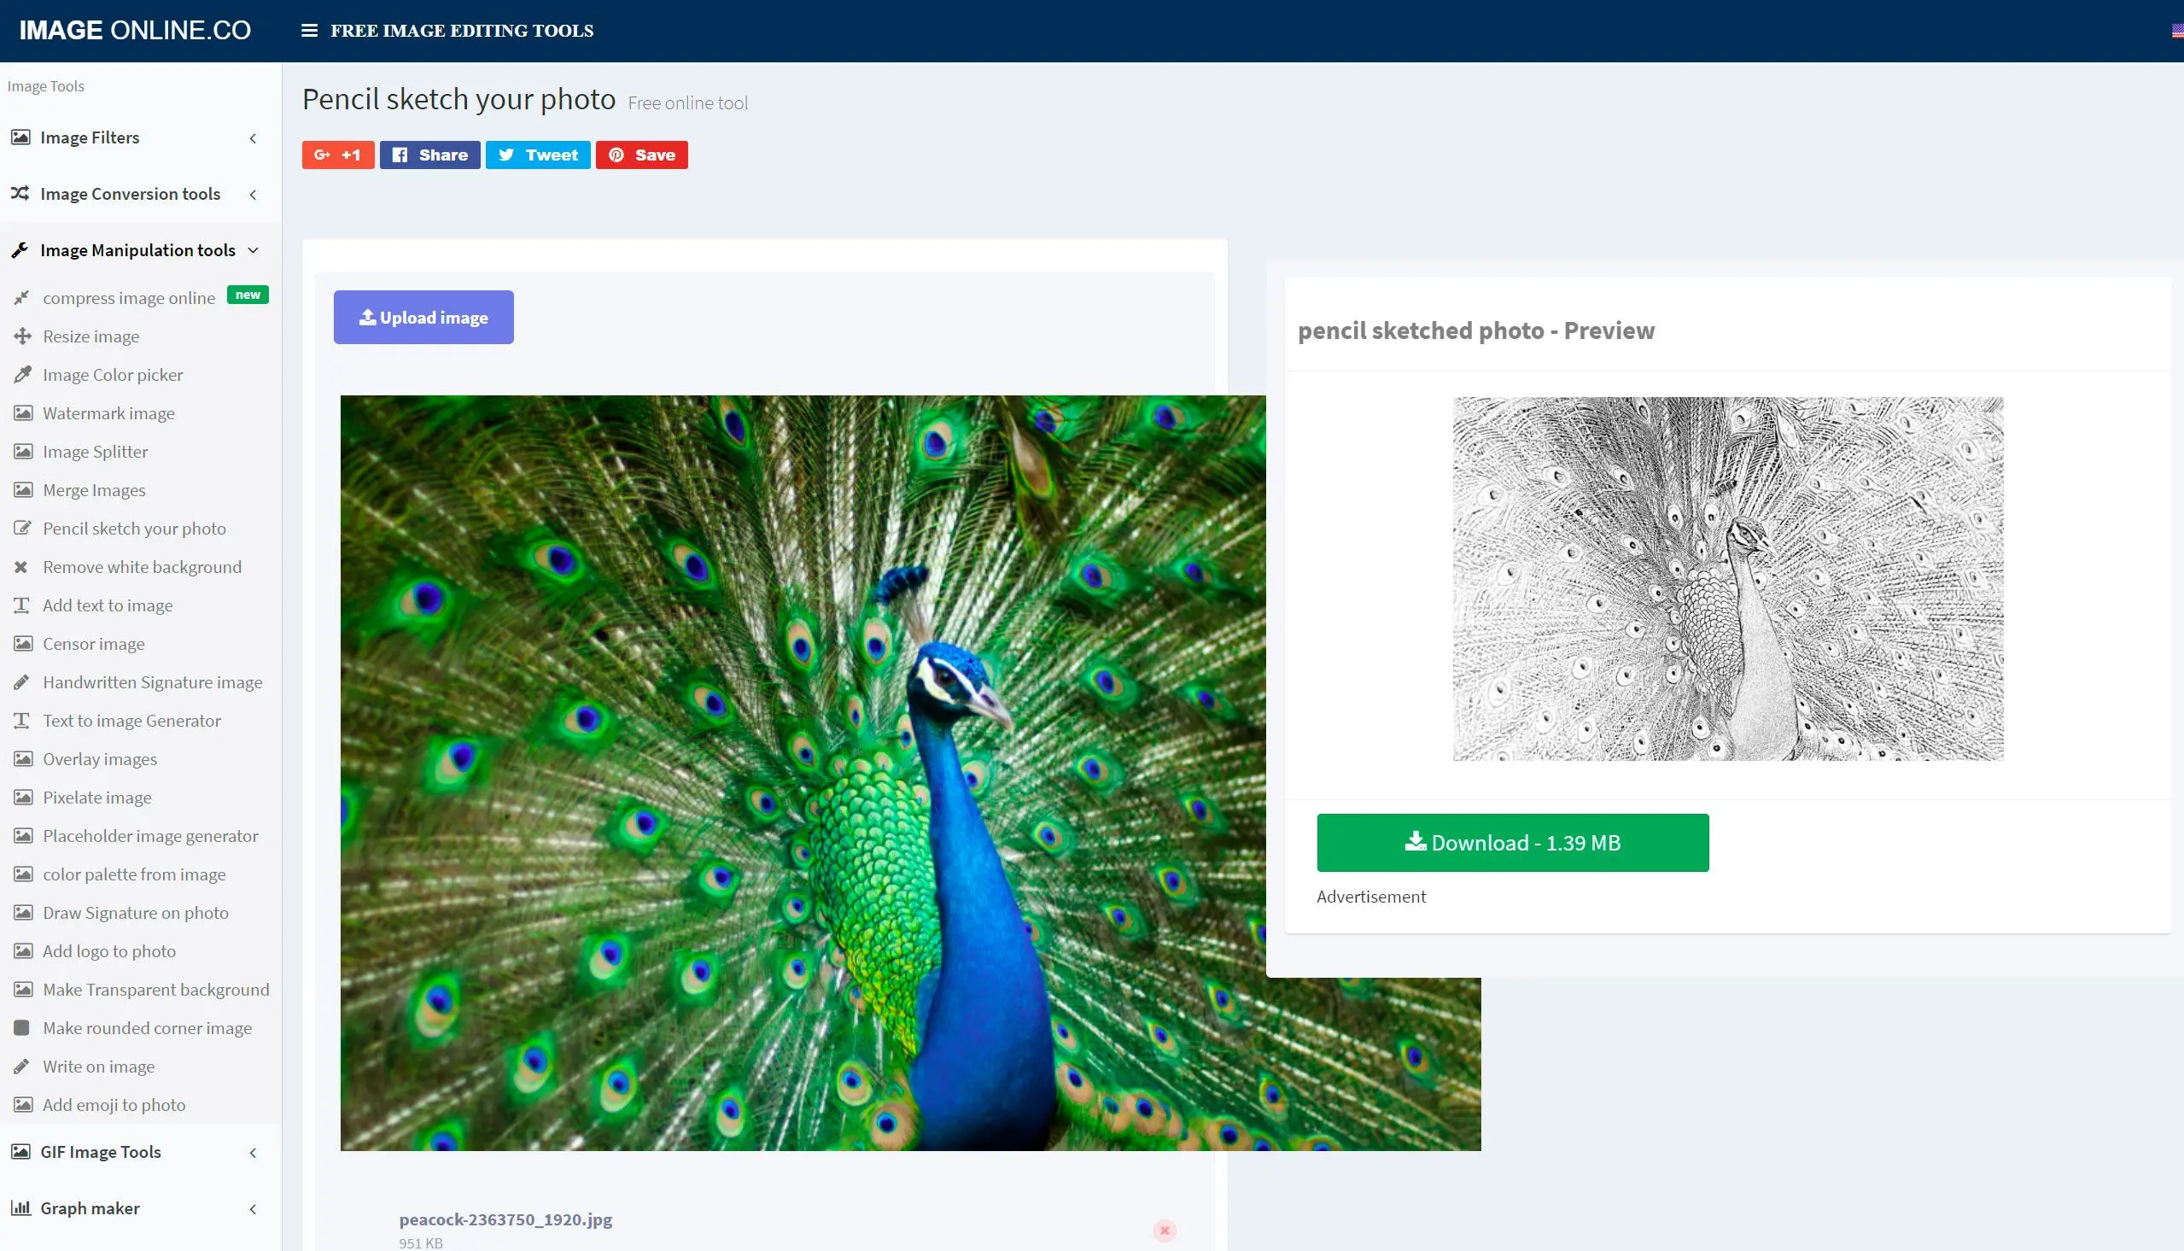2184x1251 pixels.
Task: Select Image Tools menu section
Action: (x=45, y=85)
